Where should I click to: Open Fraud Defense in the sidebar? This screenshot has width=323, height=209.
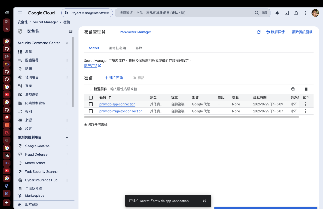(x=36, y=154)
